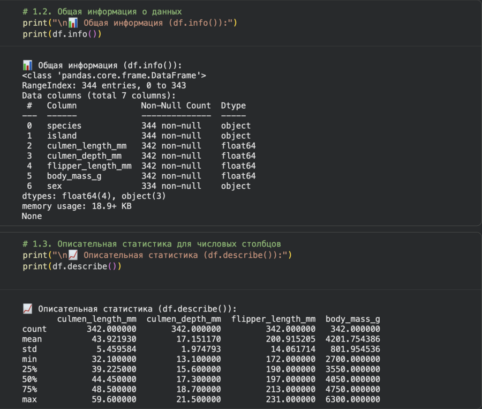The width and height of the screenshot is (482, 409).
Task: Click the 'species' column name
Action: pos(64,126)
